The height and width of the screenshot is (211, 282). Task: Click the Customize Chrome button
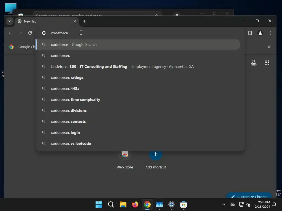click(249, 196)
